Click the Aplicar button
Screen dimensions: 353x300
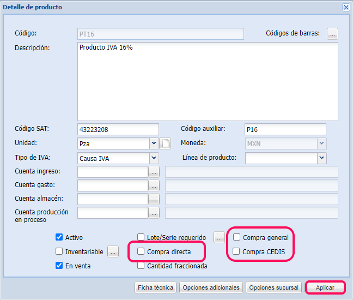click(x=325, y=287)
